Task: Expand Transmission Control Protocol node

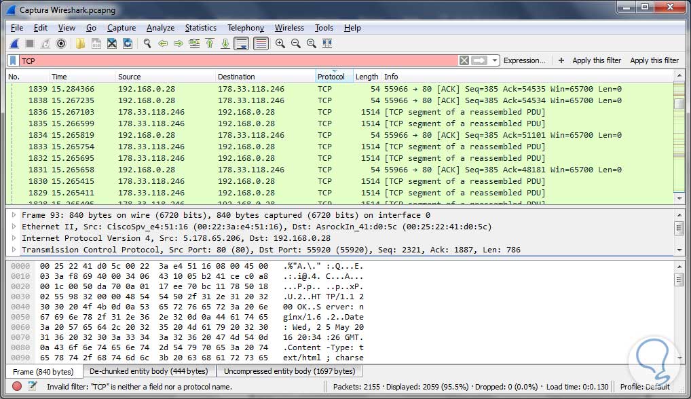Action: click(14, 249)
